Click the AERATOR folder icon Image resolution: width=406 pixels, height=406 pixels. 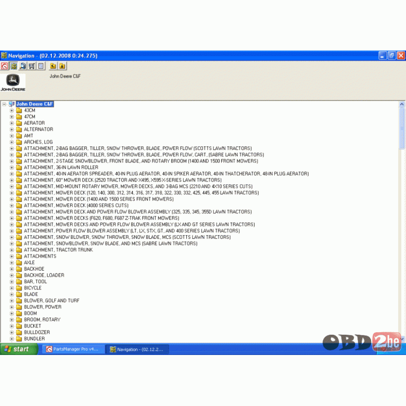pos(19,123)
